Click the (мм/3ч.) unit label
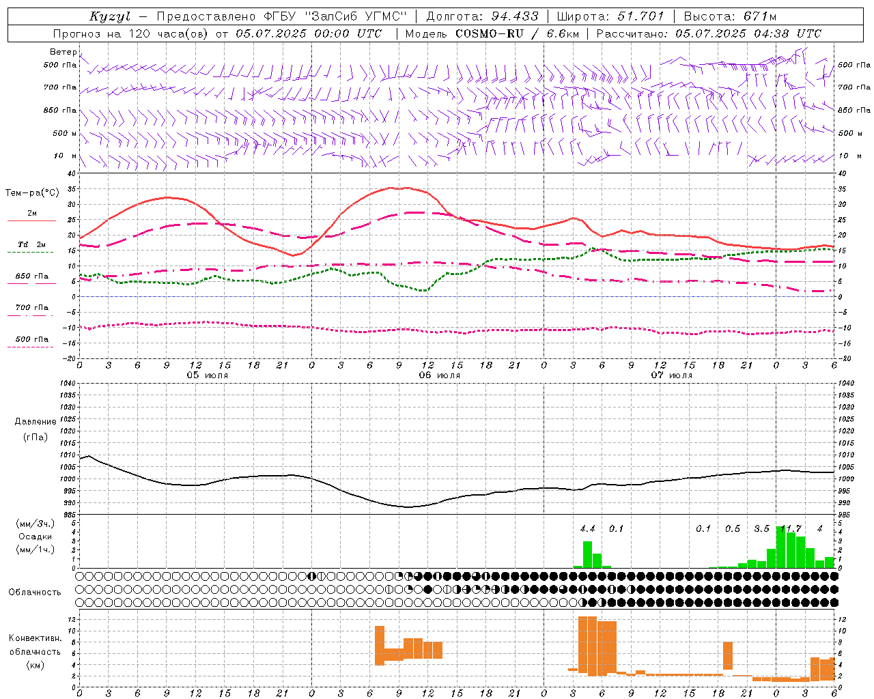The image size is (874, 699). (x=34, y=524)
